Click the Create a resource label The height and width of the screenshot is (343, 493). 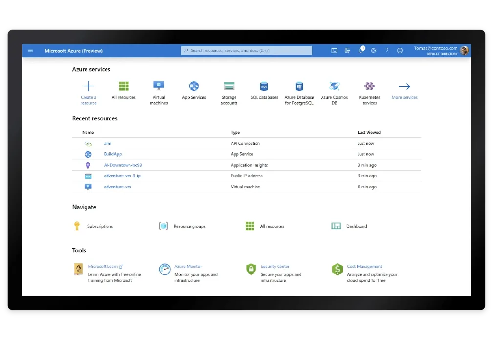[x=88, y=100]
